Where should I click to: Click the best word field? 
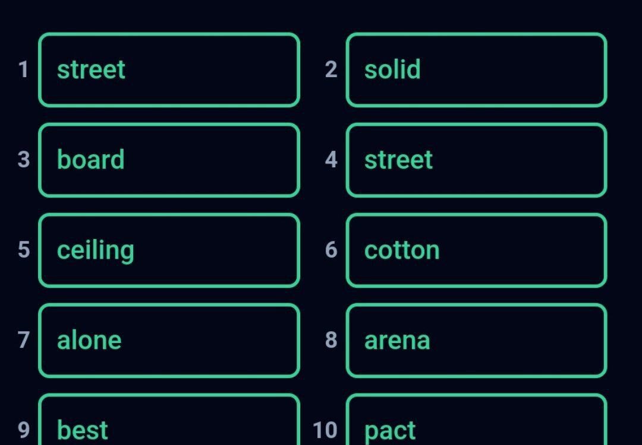click(x=169, y=419)
